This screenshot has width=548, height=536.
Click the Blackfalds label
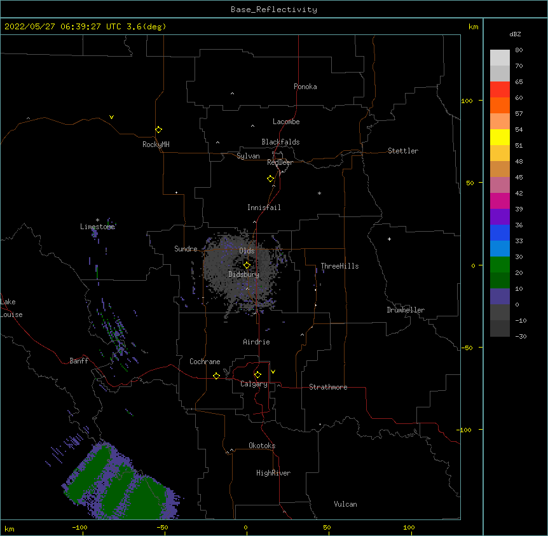(x=280, y=142)
